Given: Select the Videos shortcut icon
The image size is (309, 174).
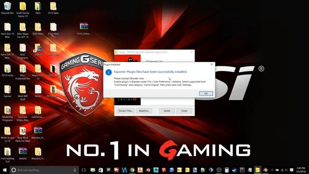Looking at the screenshot, I should pyautogui.click(x=38, y=50).
